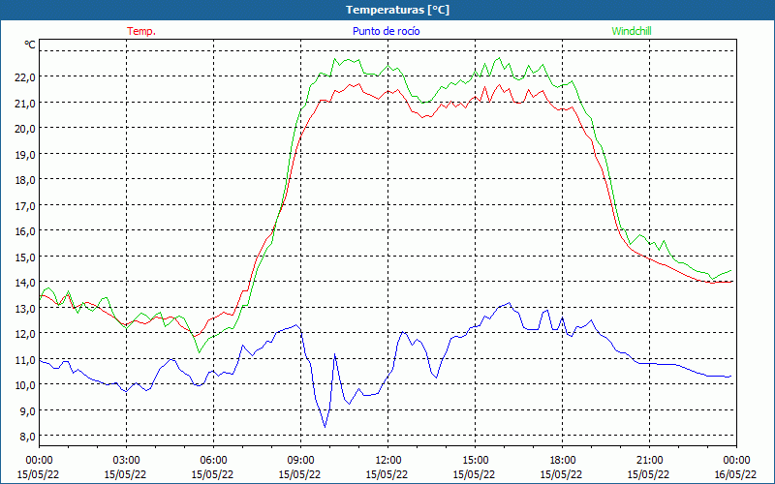Click the 03:00 time axis label
This screenshot has width=775, height=484.
pyautogui.click(x=126, y=461)
